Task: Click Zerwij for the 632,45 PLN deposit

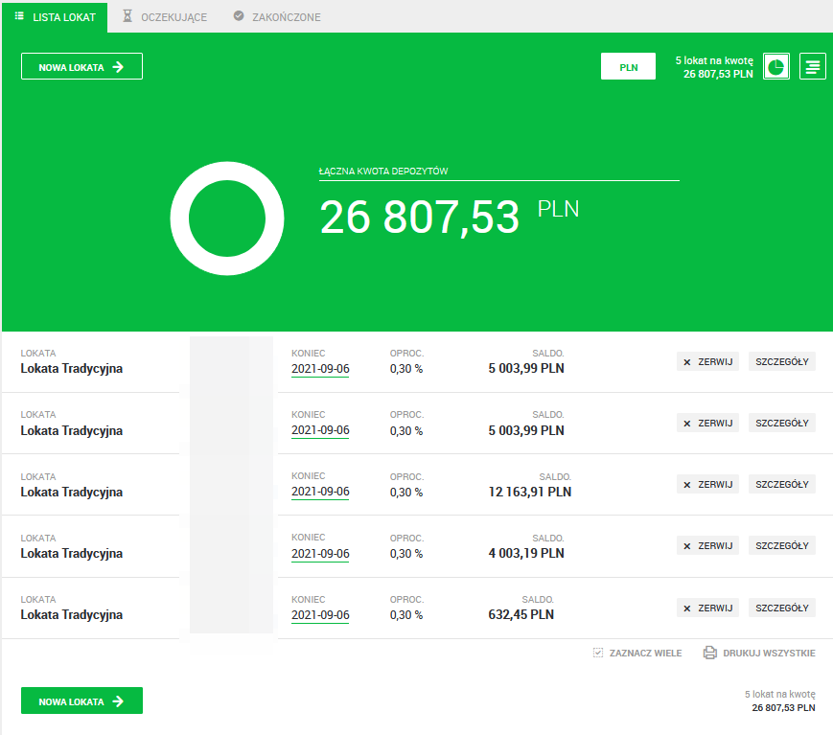Action: [x=707, y=608]
